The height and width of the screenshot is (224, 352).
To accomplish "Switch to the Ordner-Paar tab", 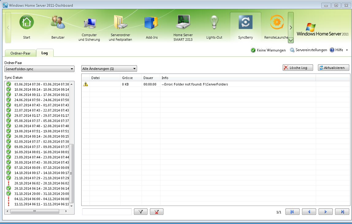I will coord(20,53).
